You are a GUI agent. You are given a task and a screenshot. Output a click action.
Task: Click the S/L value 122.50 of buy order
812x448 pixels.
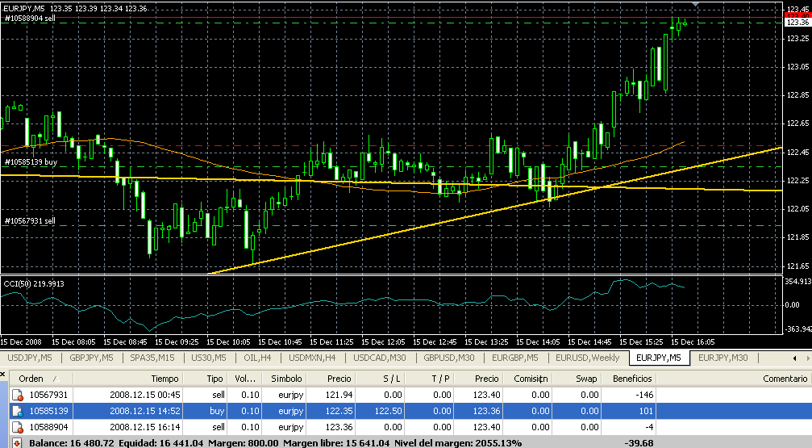pos(385,411)
